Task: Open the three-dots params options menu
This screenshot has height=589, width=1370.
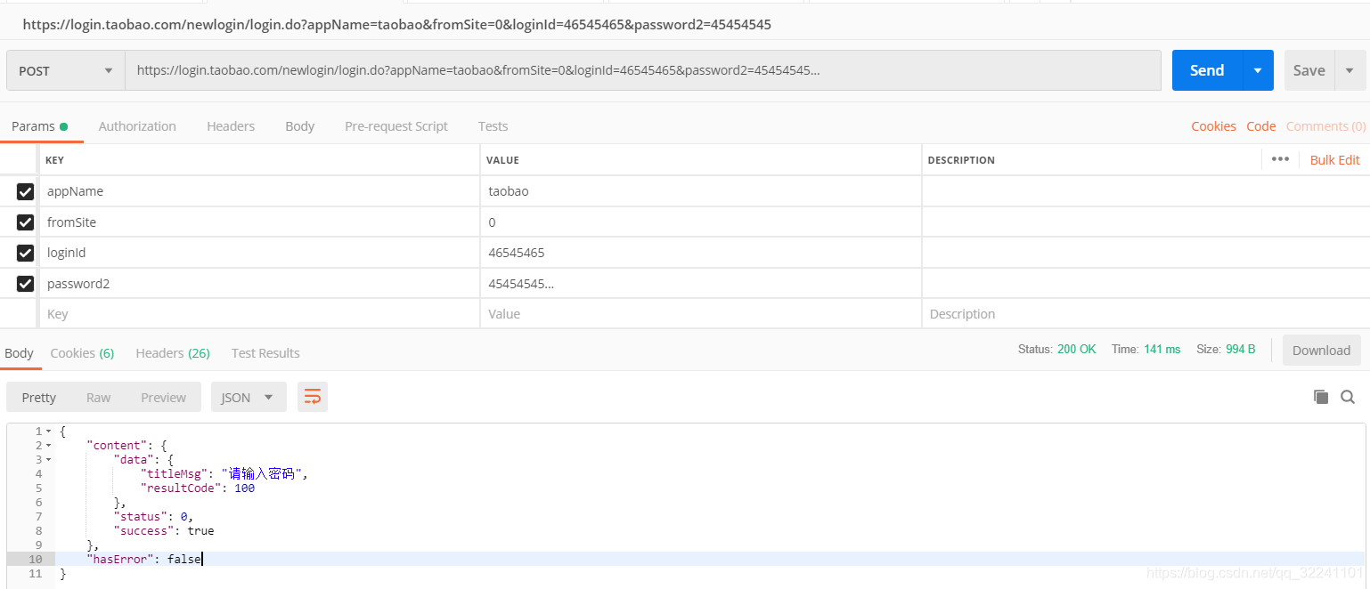Action: coord(1280,159)
